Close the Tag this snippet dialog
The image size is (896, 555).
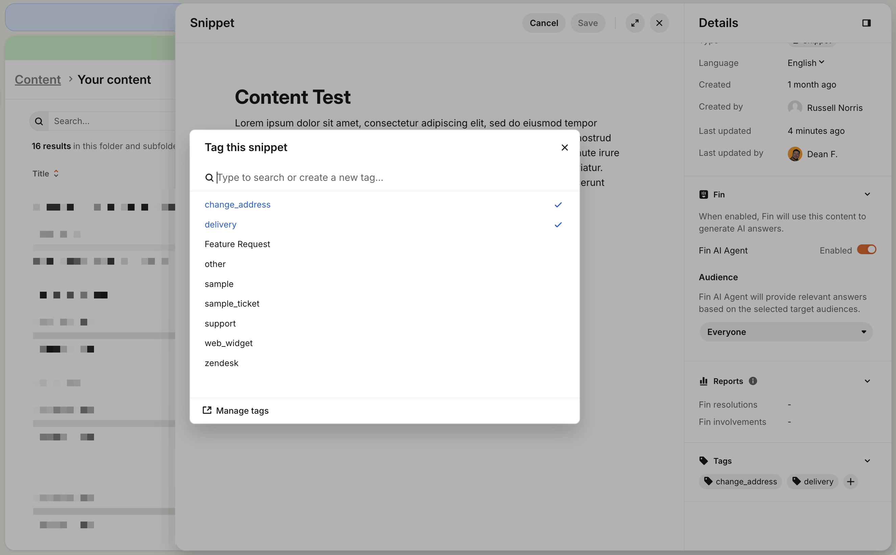coord(565,148)
